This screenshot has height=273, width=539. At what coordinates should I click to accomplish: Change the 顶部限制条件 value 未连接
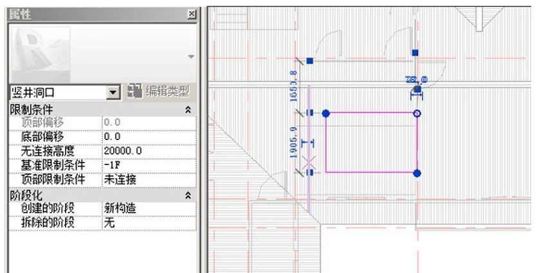148,179
